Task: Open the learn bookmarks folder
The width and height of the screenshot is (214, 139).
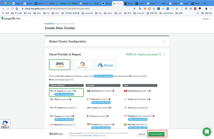Action: 37,13
